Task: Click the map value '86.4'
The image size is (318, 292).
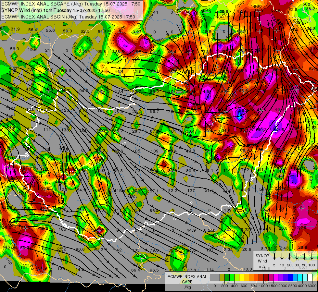Action: coord(154,211)
